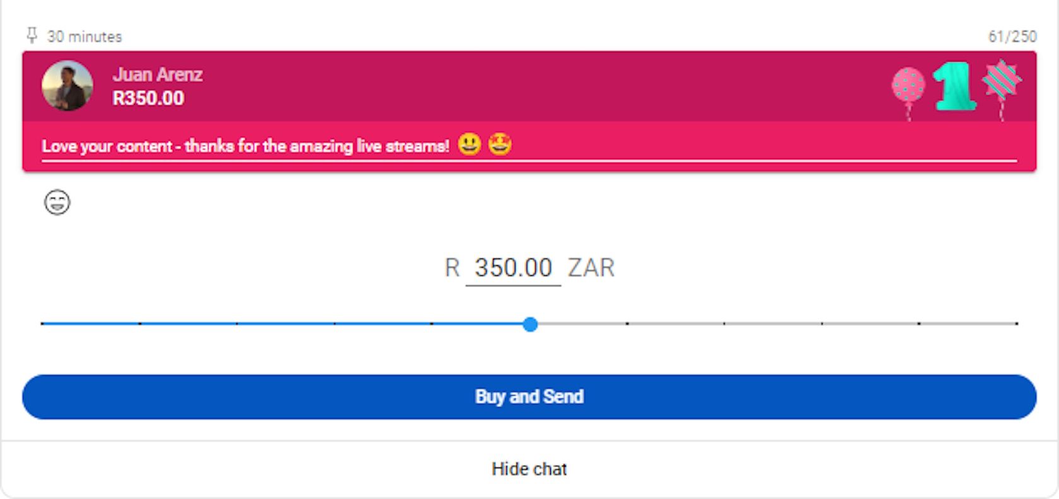Click the 61/250 character counter
The image size is (1059, 499).
pyautogui.click(x=1012, y=37)
